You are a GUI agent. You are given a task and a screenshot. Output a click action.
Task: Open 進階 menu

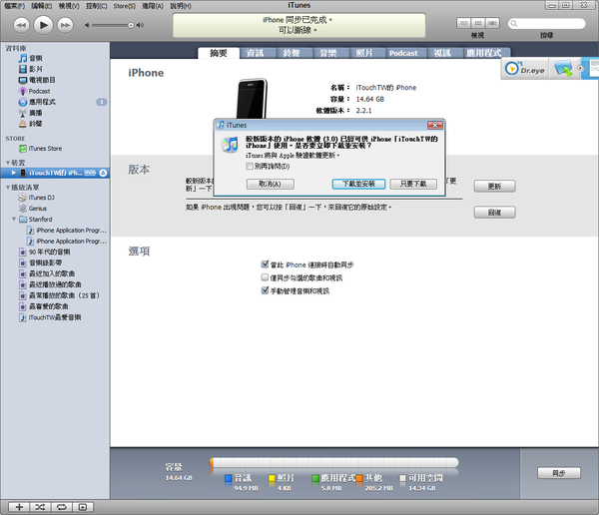(153, 6)
